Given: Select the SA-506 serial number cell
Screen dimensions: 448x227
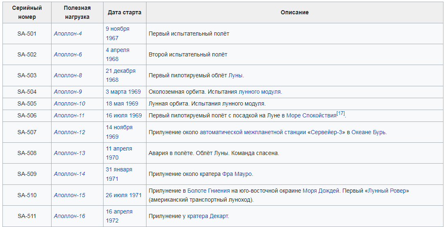Looking at the screenshot, I should tap(27, 116).
